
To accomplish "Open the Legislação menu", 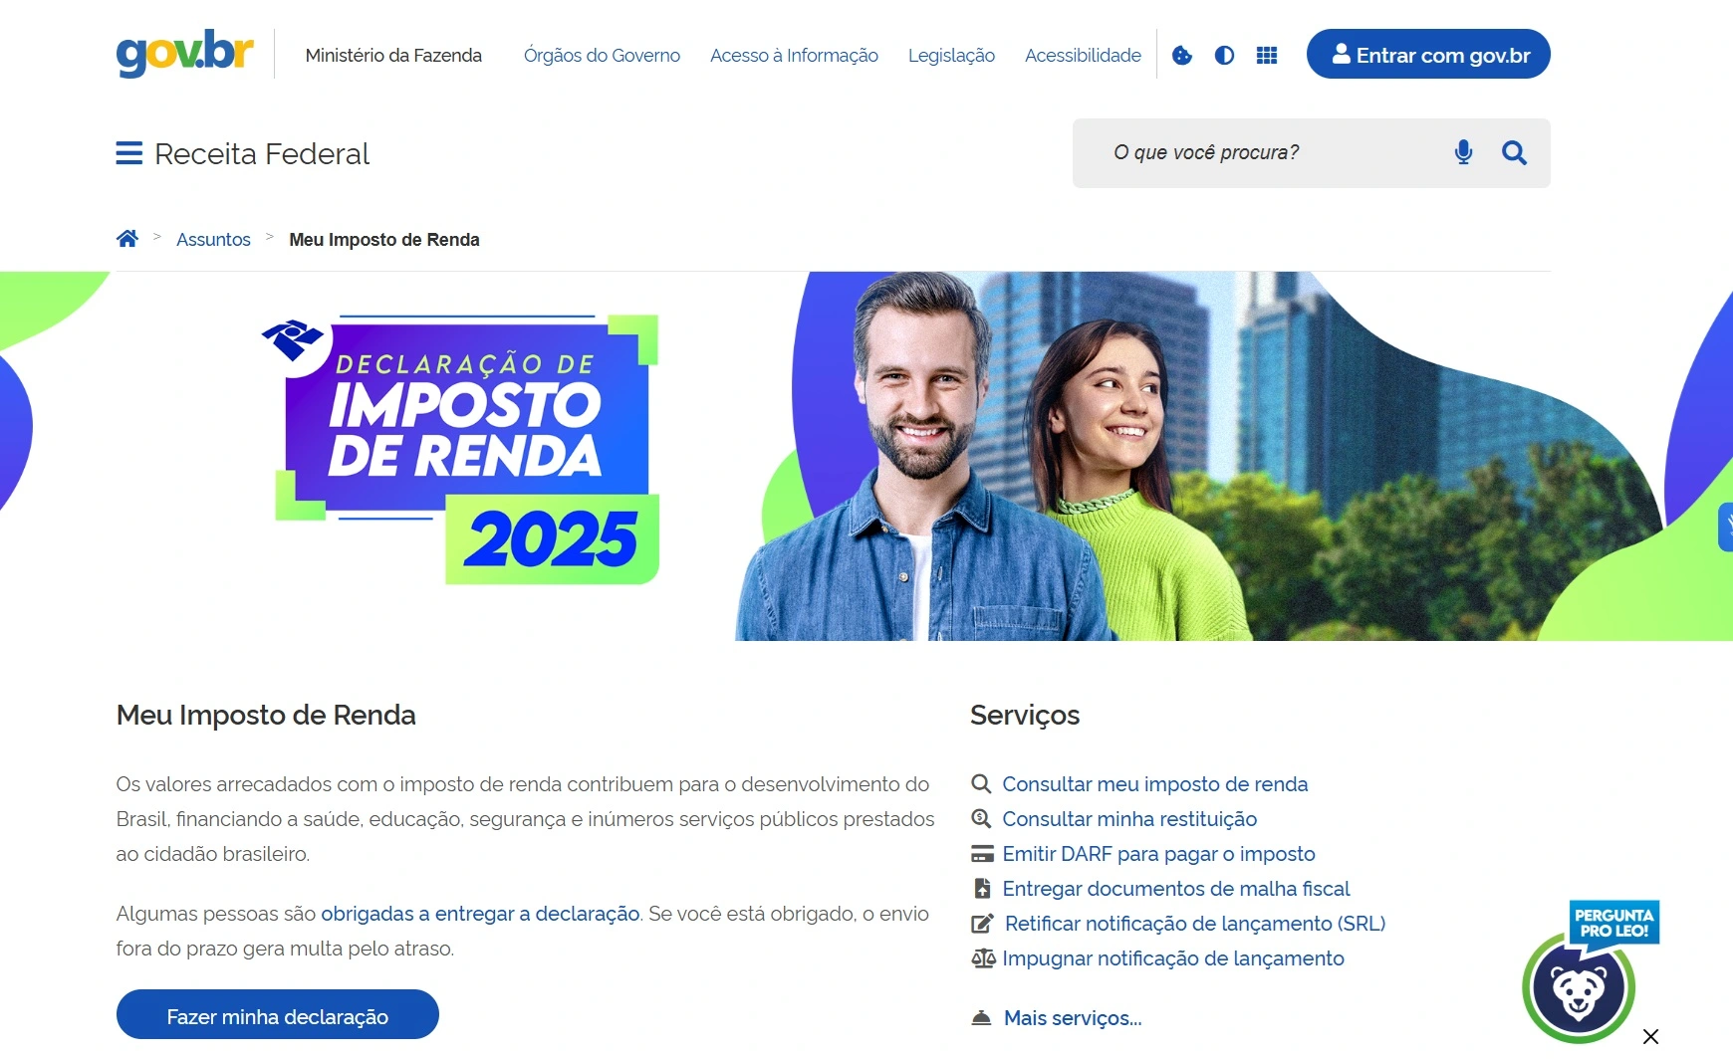I will tap(951, 55).
